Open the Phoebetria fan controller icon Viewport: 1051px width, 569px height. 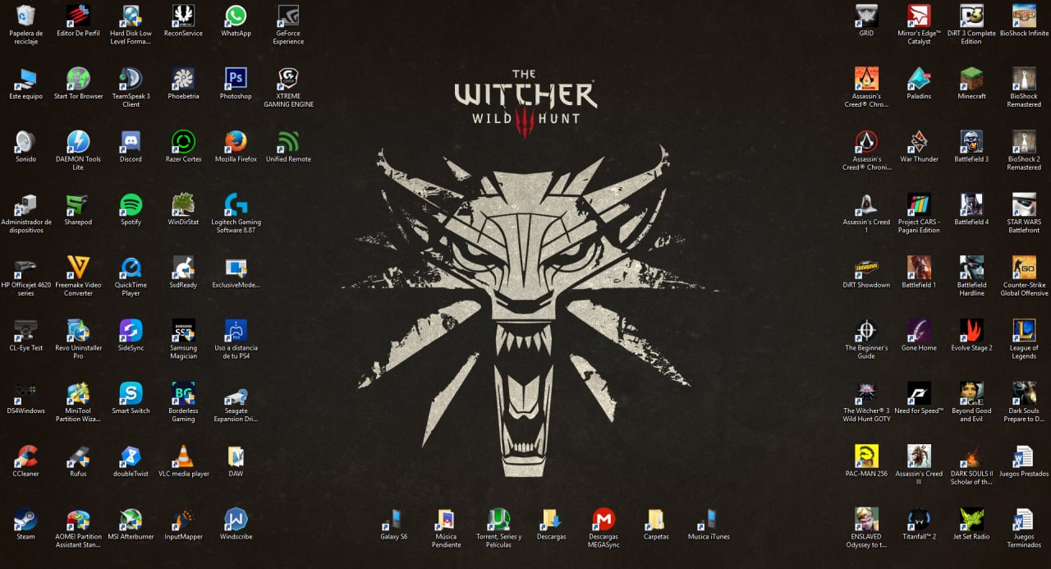[x=183, y=79]
